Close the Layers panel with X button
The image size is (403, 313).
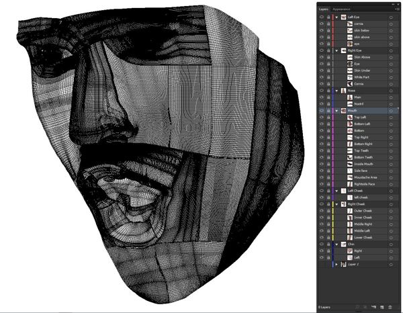click(398, 5)
